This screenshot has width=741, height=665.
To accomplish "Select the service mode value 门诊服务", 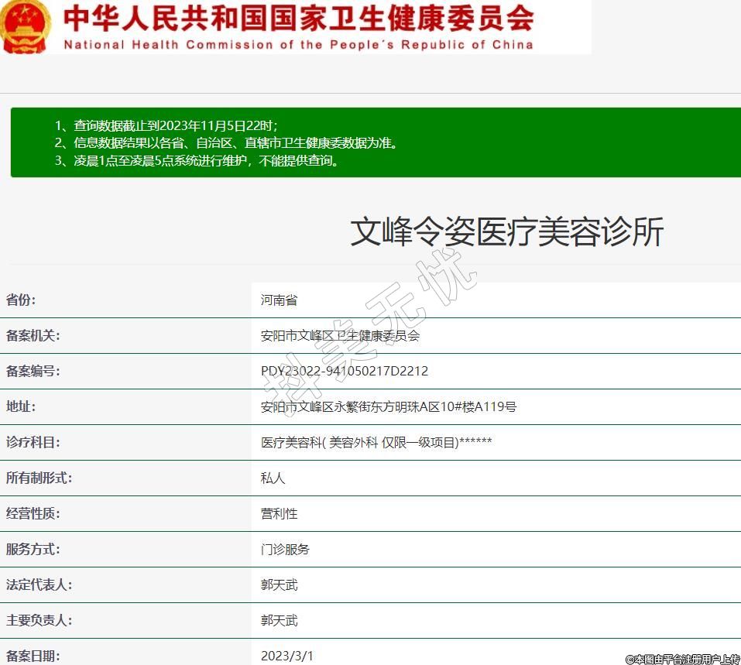I will (285, 550).
